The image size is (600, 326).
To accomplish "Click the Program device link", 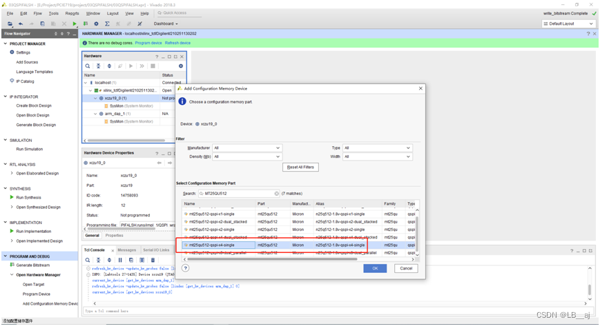I will (148, 43).
